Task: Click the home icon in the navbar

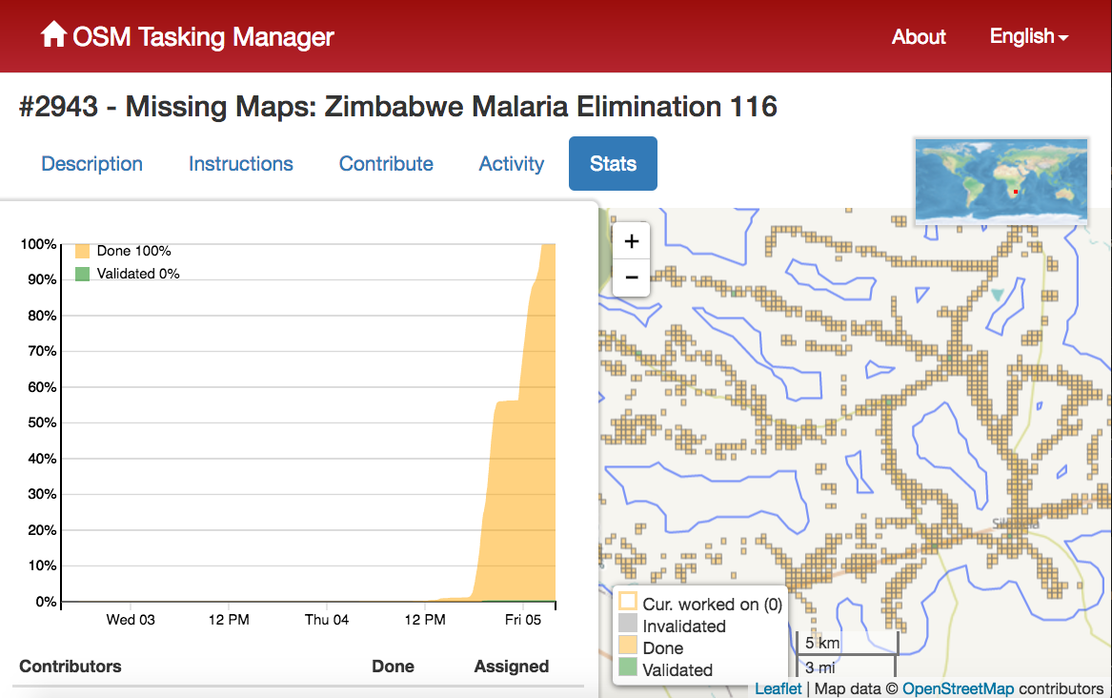Action: [54, 32]
